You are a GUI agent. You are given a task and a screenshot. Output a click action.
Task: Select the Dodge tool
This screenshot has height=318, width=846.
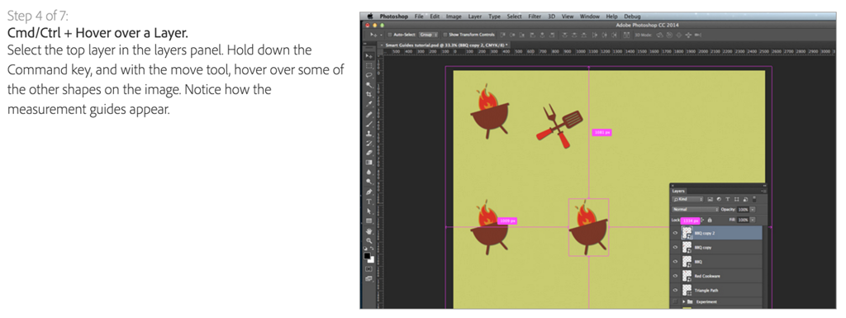(x=369, y=183)
